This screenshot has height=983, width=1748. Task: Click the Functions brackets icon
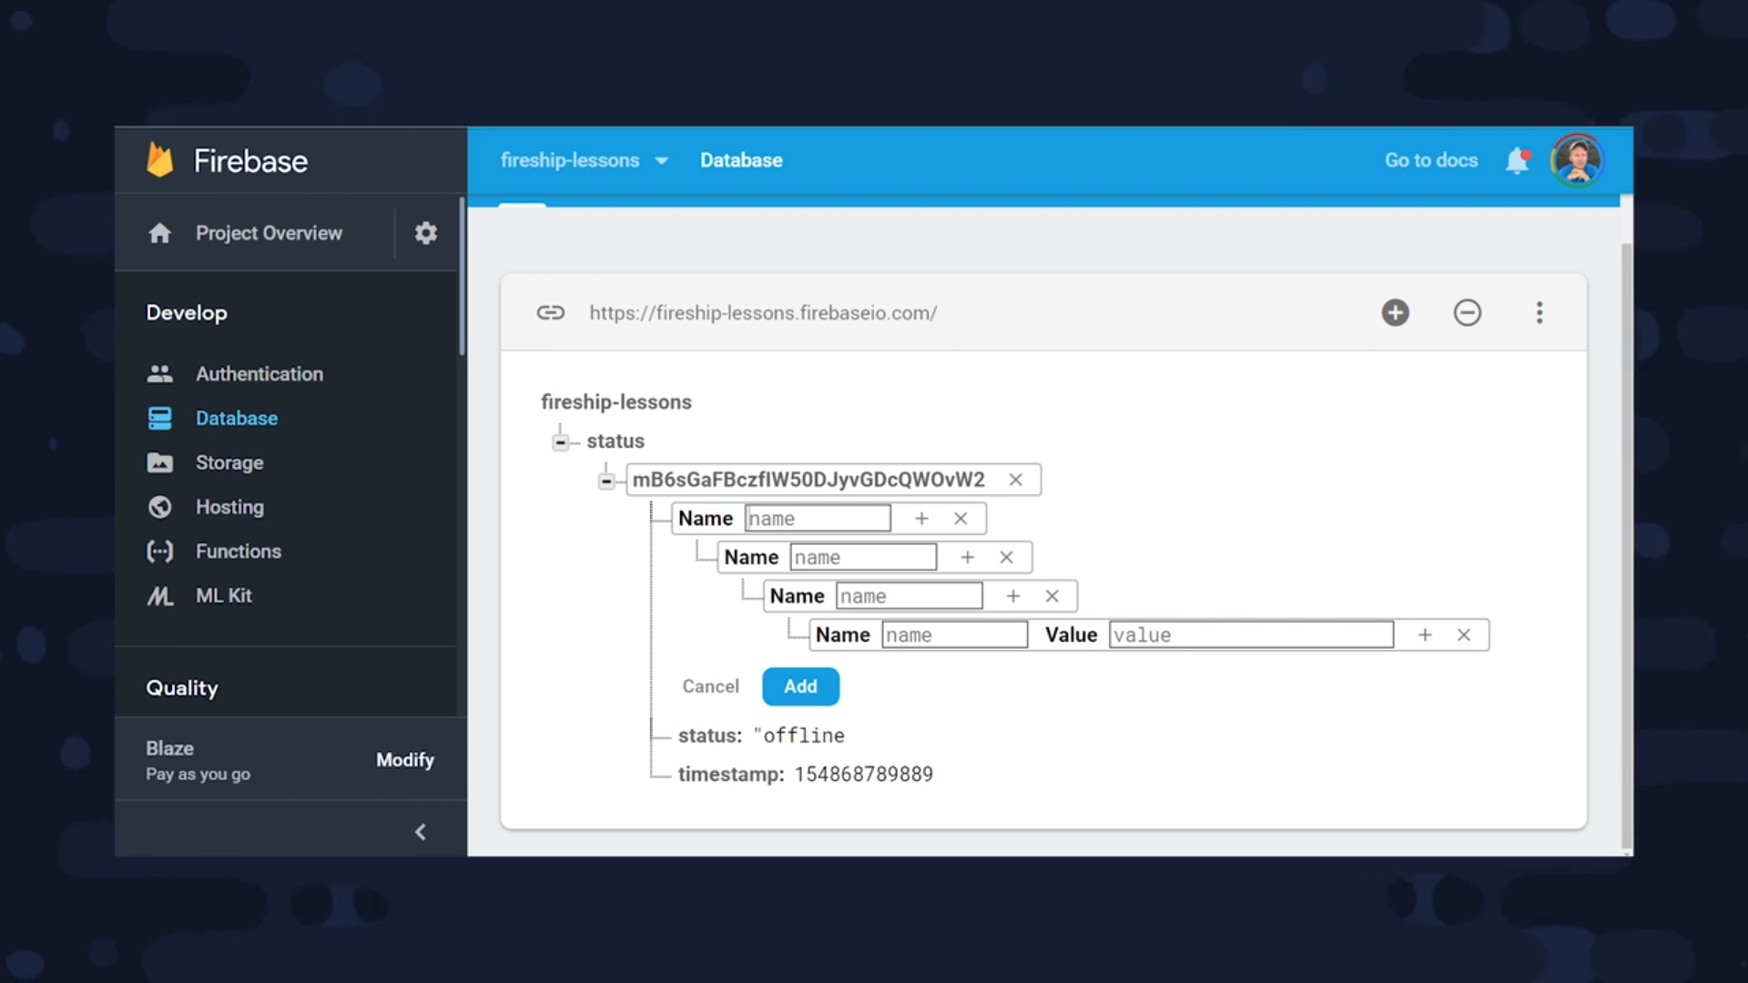(x=160, y=552)
